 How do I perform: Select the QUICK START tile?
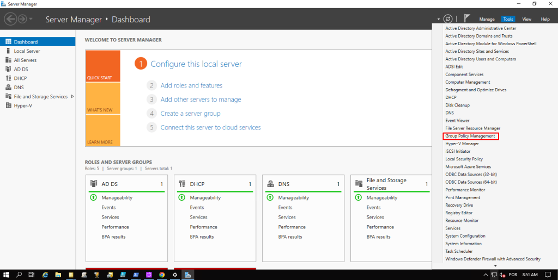[103, 66]
